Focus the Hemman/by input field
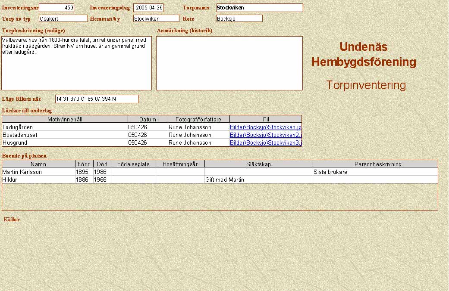The image size is (449, 291). pyautogui.click(x=156, y=19)
